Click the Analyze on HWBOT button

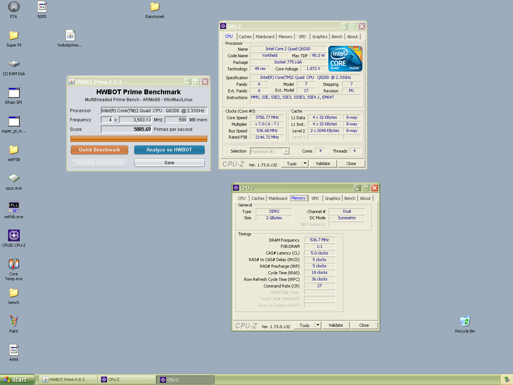[169, 150]
